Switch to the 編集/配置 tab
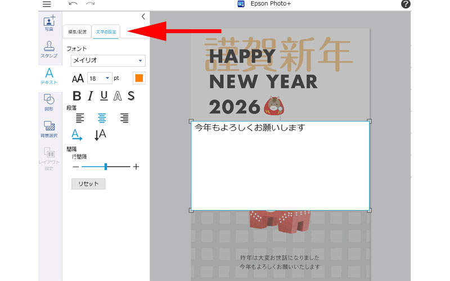 [77, 31]
